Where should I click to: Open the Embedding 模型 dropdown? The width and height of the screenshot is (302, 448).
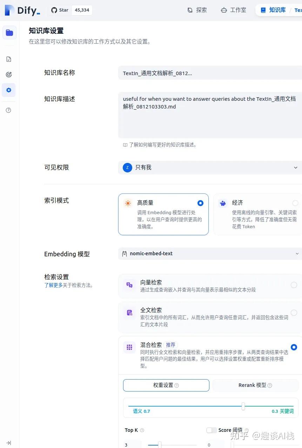(210, 253)
